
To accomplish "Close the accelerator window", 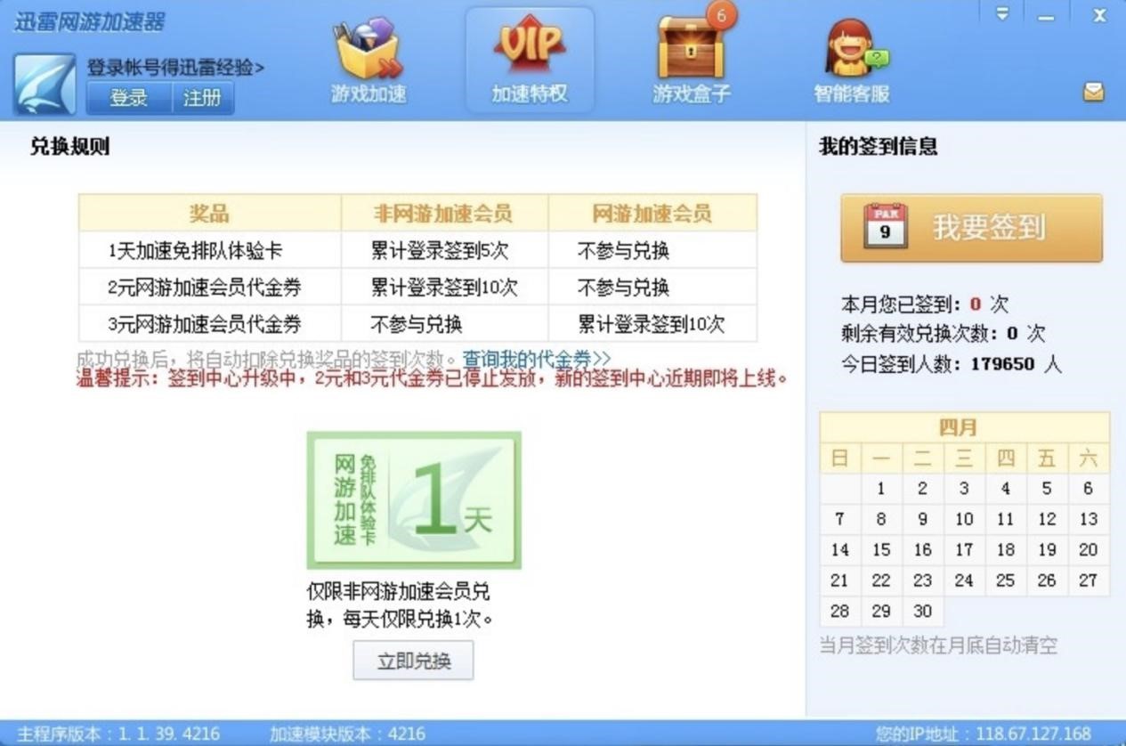I will [x=1099, y=15].
